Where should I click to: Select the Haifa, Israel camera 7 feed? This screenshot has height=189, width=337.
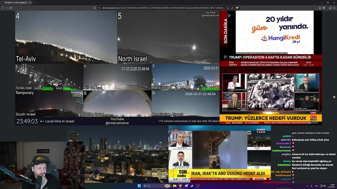pyautogui.click(x=185, y=77)
